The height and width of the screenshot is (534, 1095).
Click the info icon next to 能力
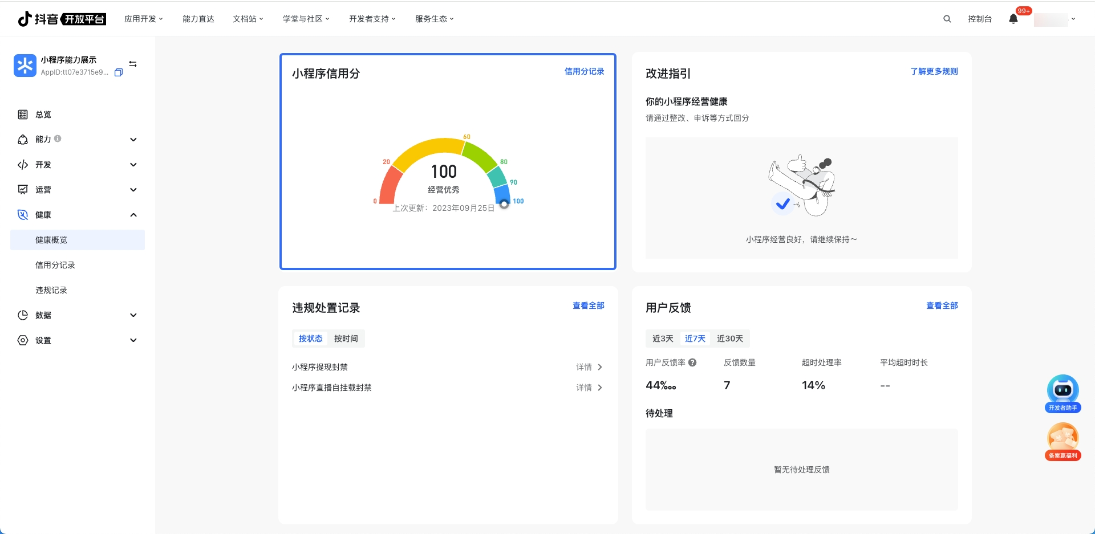tap(58, 138)
